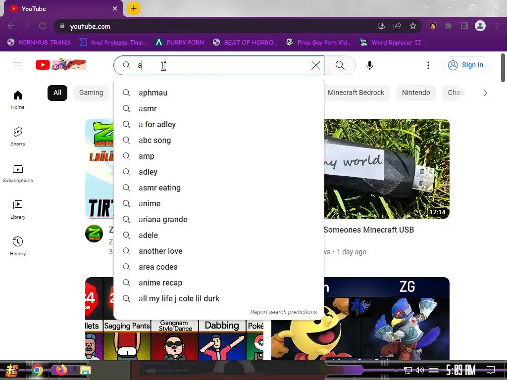The height and width of the screenshot is (380, 507).
Task: Open the BEST OF HORRO... bookmark
Action: pyautogui.click(x=245, y=43)
